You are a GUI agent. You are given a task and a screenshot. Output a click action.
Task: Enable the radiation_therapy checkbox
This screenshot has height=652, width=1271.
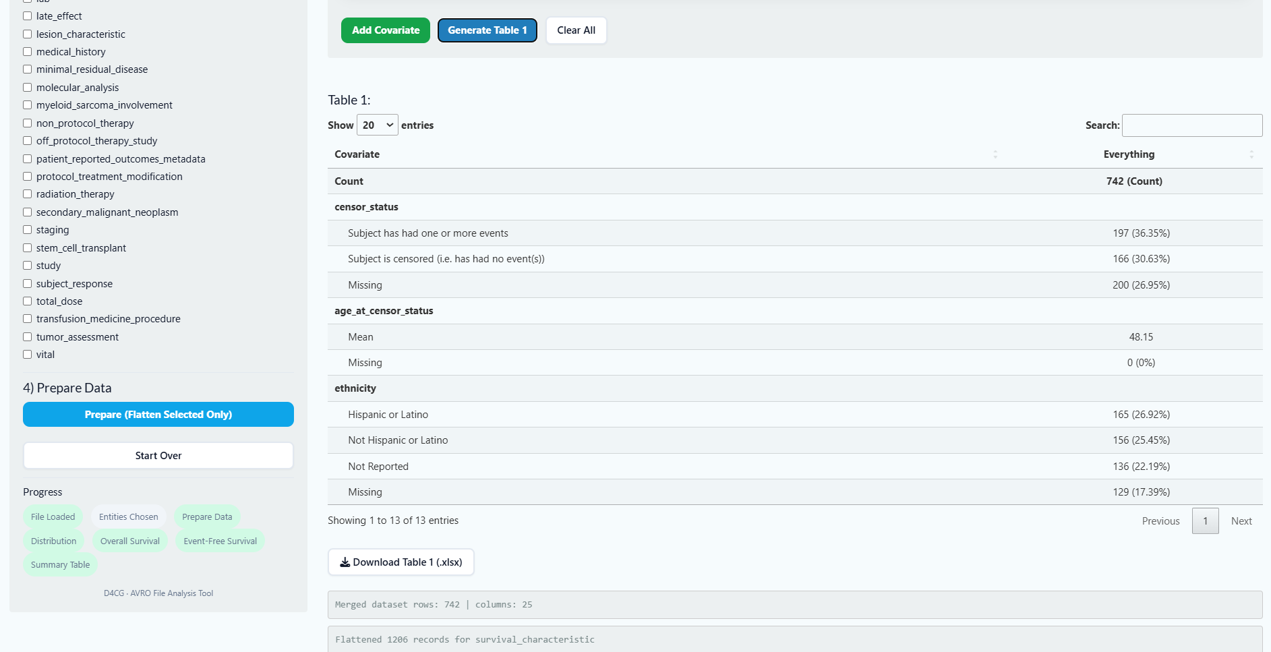28,194
